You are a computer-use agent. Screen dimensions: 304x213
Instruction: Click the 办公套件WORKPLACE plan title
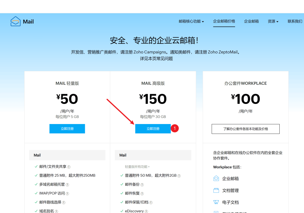(x=245, y=83)
